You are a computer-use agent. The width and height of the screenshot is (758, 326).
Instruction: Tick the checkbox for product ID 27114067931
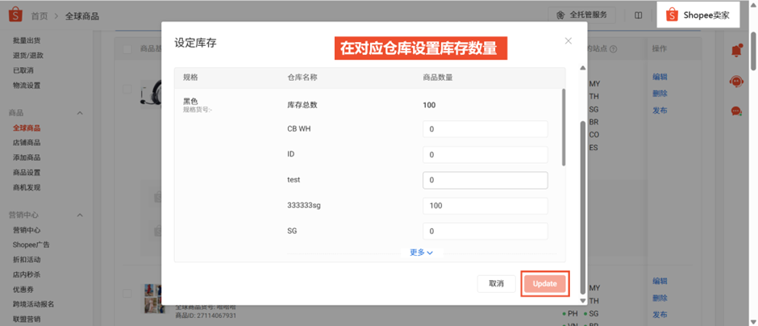[127, 293]
